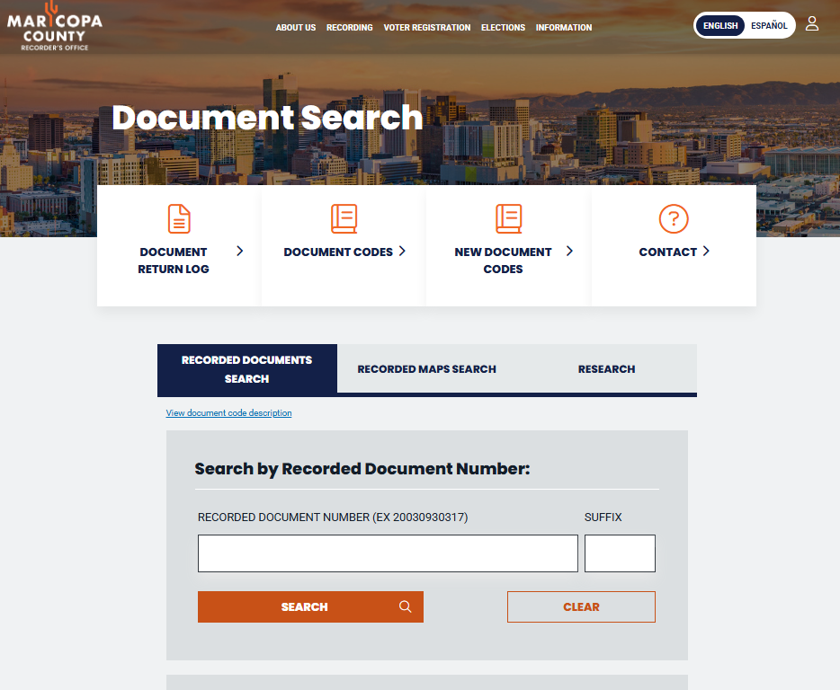Click the chevron next to Document Codes
The height and width of the screenshot is (690, 840).
pyautogui.click(x=402, y=252)
